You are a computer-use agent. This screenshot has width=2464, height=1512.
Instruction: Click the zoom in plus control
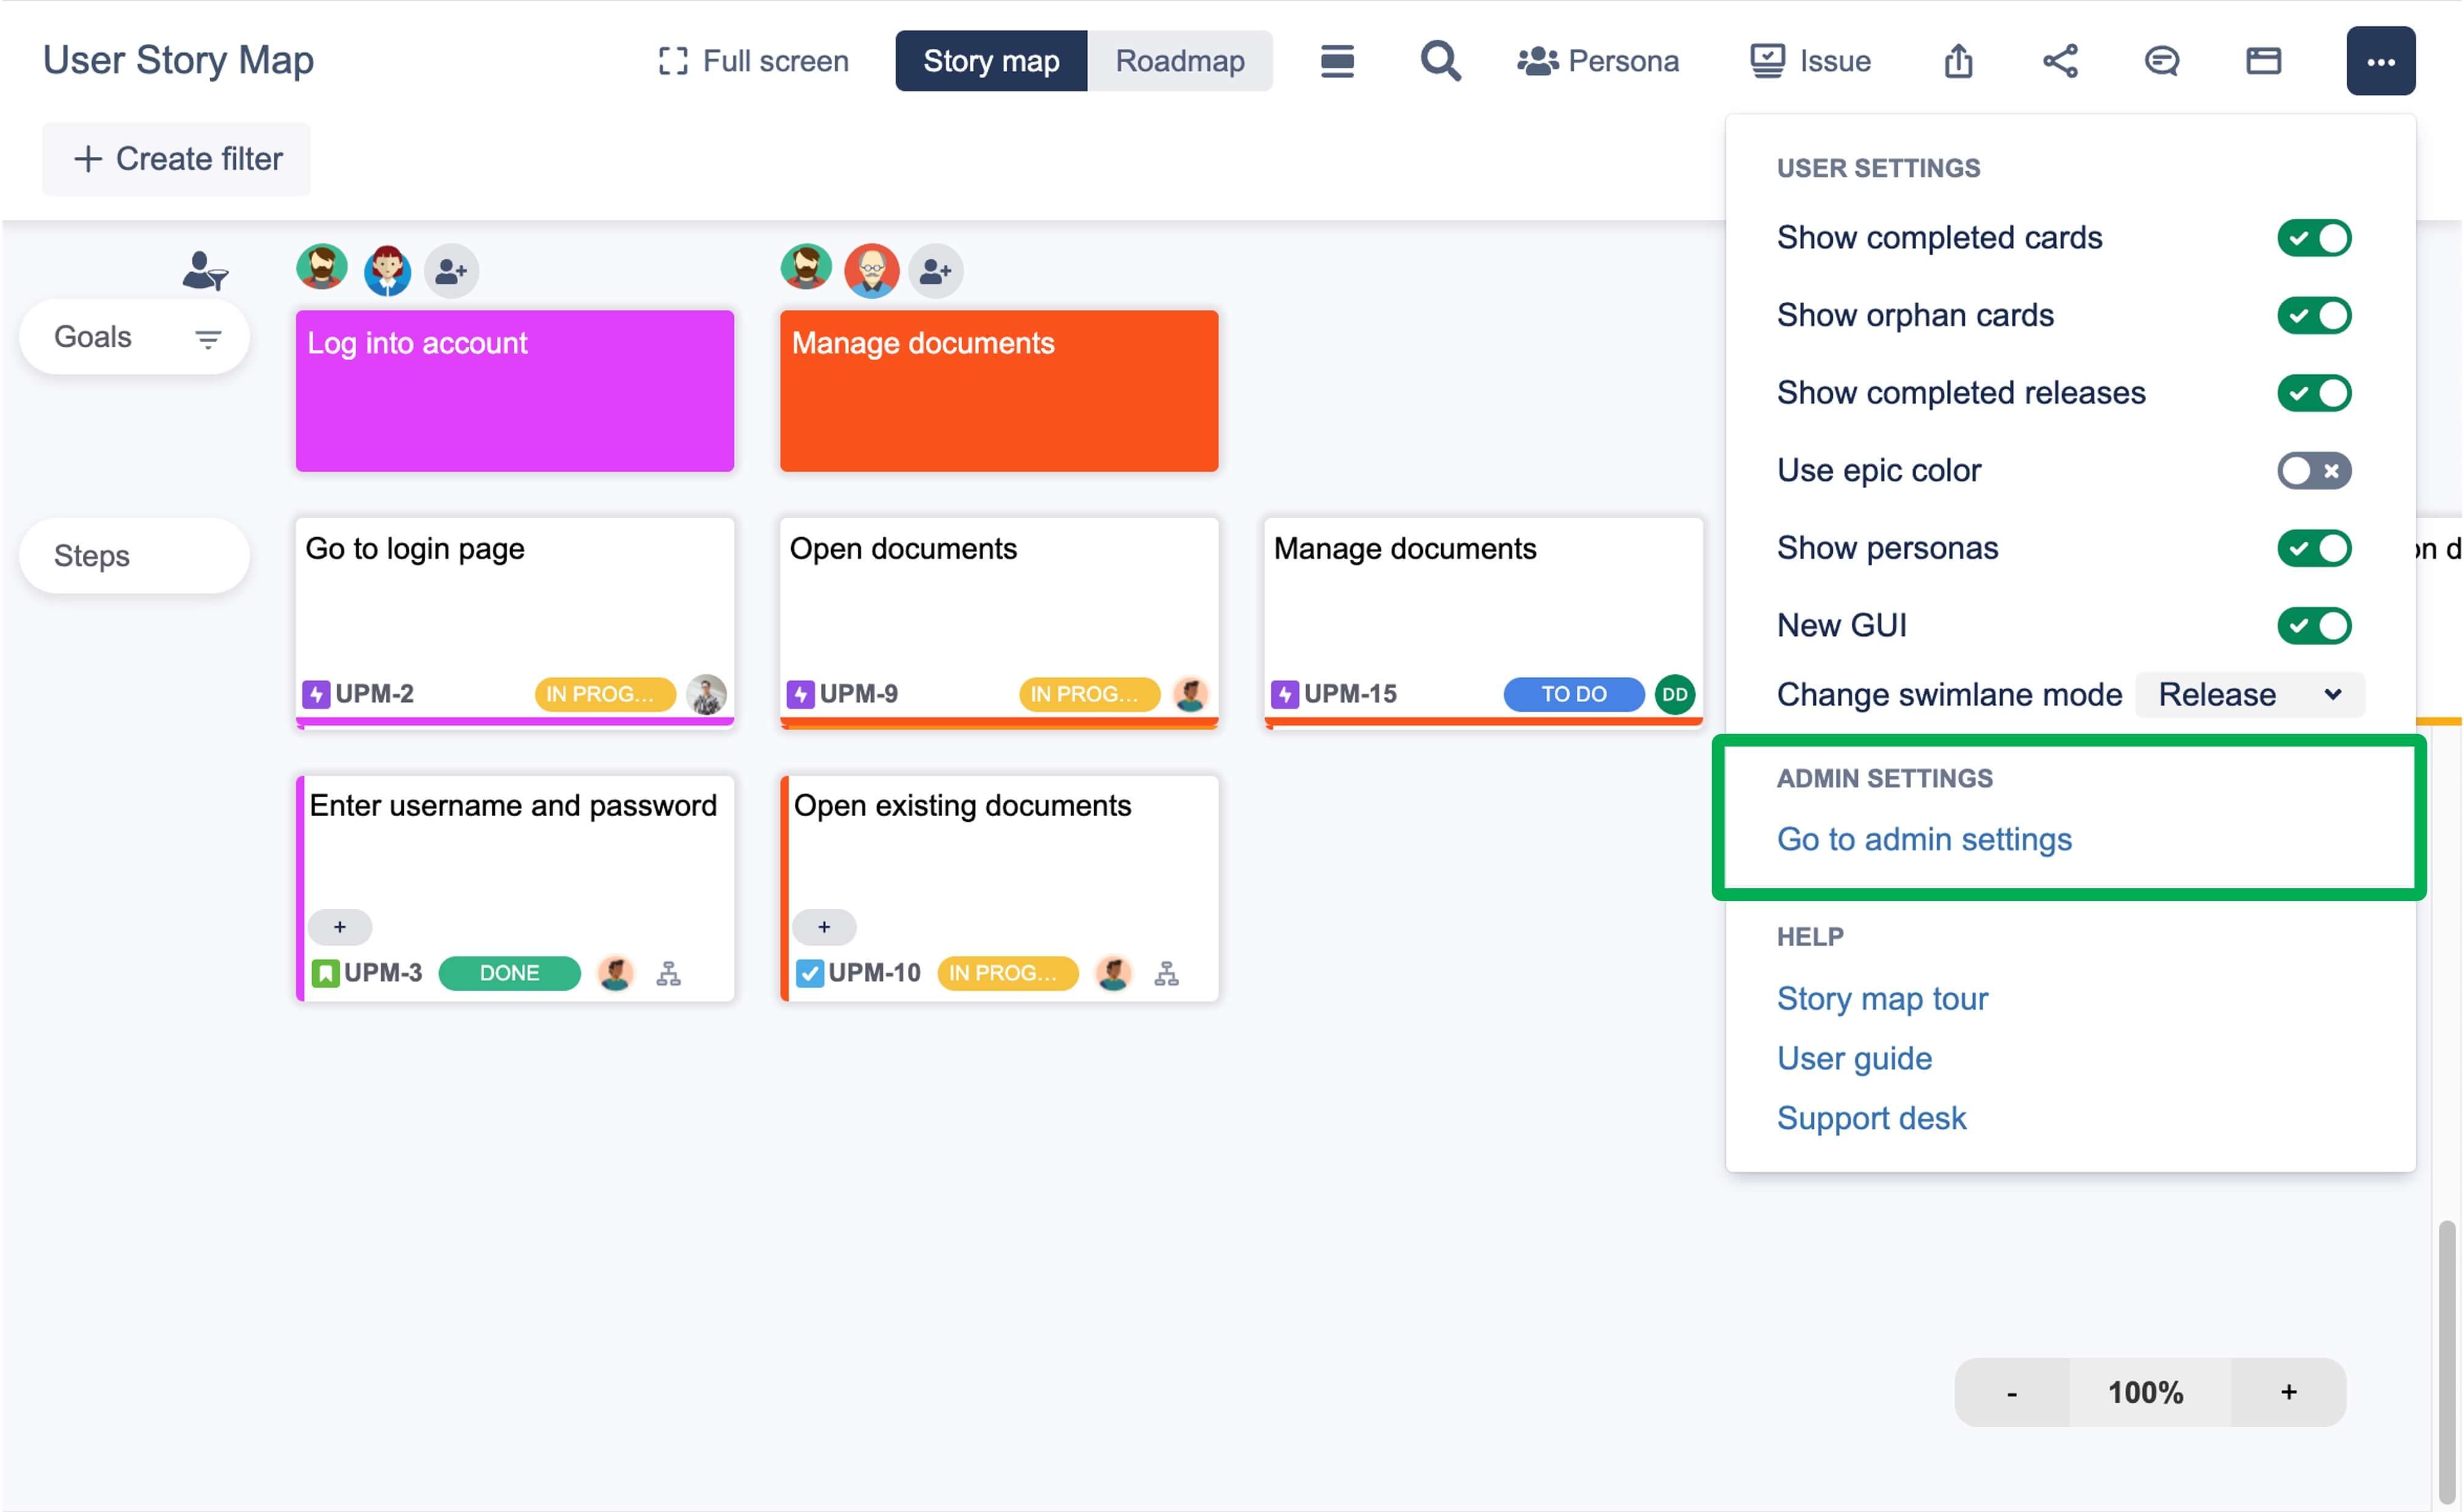tap(2288, 1392)
